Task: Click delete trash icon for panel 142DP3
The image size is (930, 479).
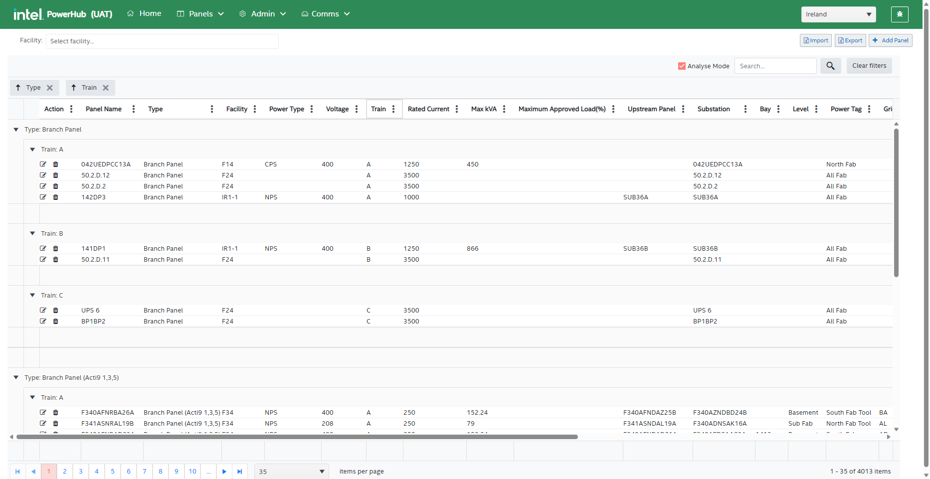Action: (55, 197)
